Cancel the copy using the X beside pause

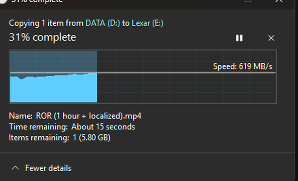(271, 38)
